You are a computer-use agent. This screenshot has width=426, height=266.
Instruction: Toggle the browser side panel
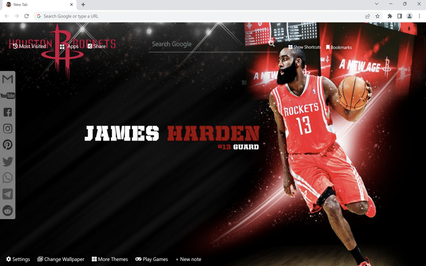coord(400,16)
